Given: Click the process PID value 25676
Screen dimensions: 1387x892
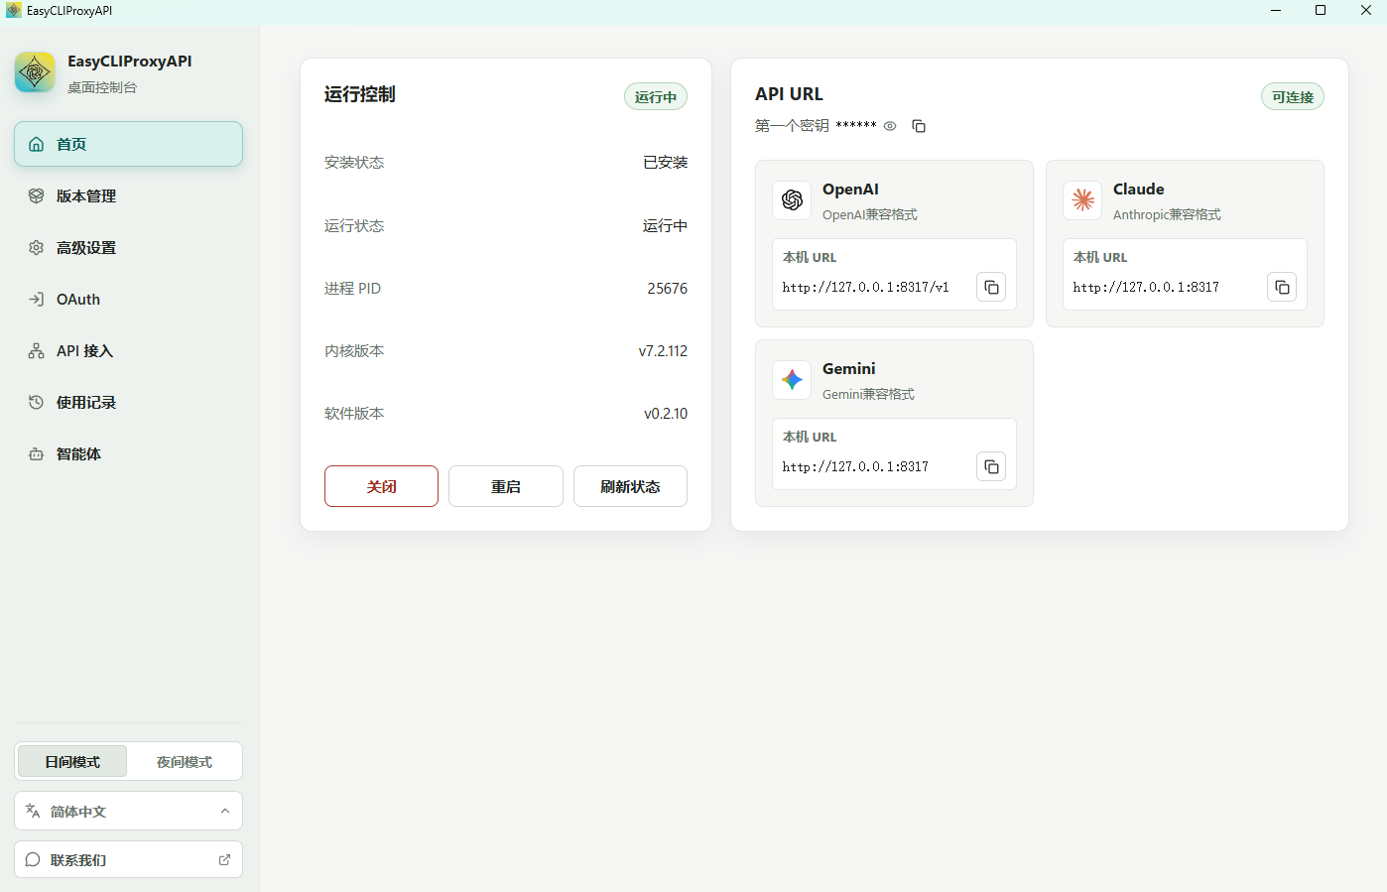Looking at the screenshot, I should 668,288.
